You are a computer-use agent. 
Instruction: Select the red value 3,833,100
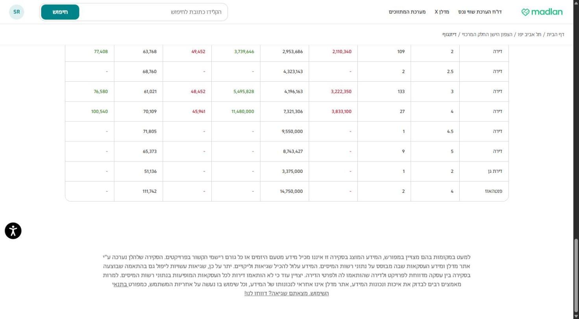342,112
